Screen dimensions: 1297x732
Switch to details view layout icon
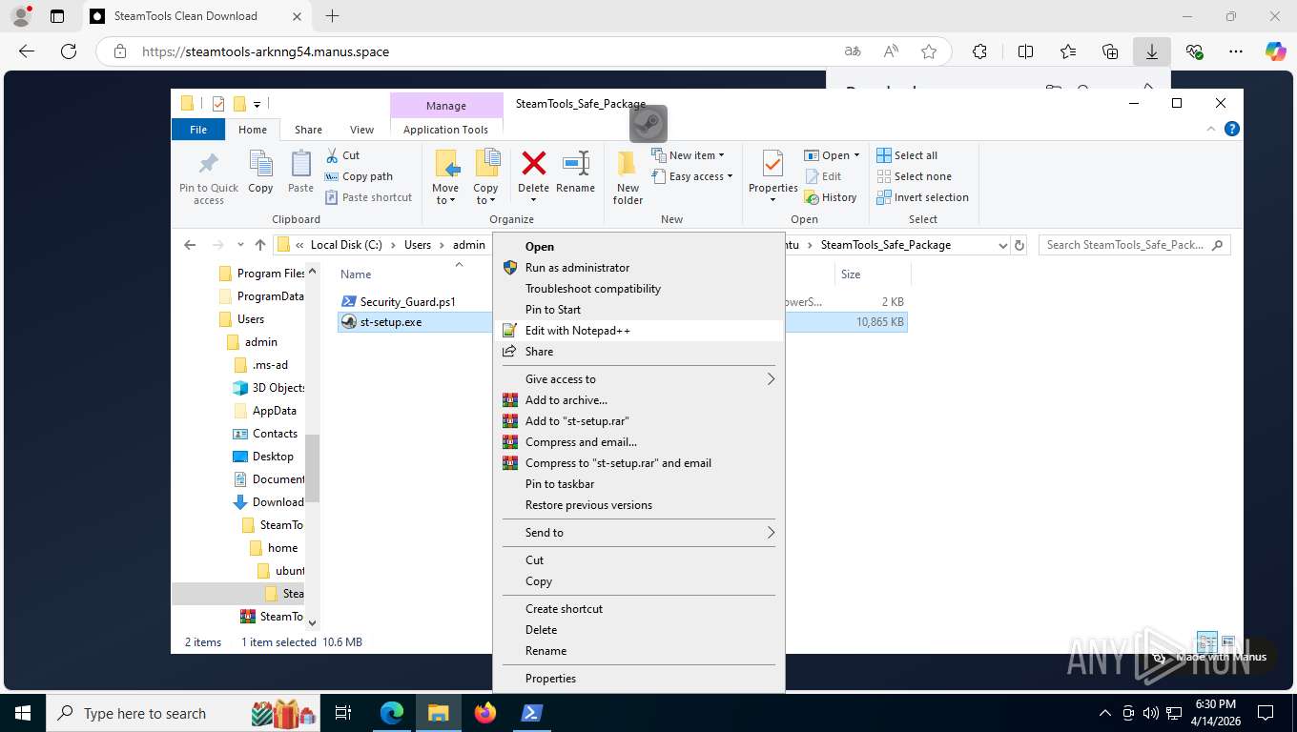tap(1206, 641)
